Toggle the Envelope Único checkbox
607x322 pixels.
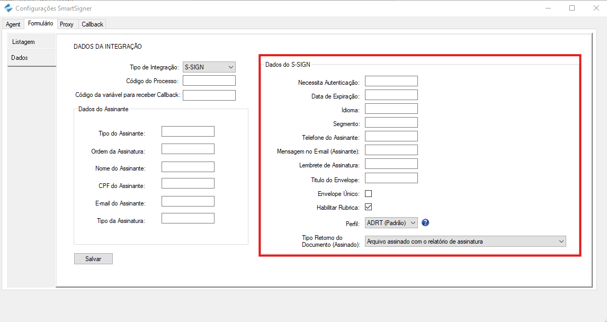click(368, 193)
